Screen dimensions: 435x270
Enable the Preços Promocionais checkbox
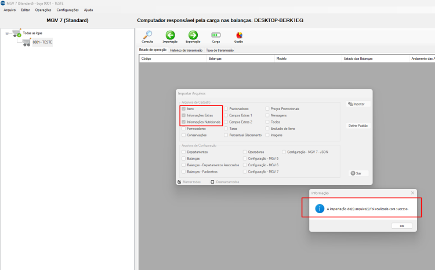[x=267, y=109]
